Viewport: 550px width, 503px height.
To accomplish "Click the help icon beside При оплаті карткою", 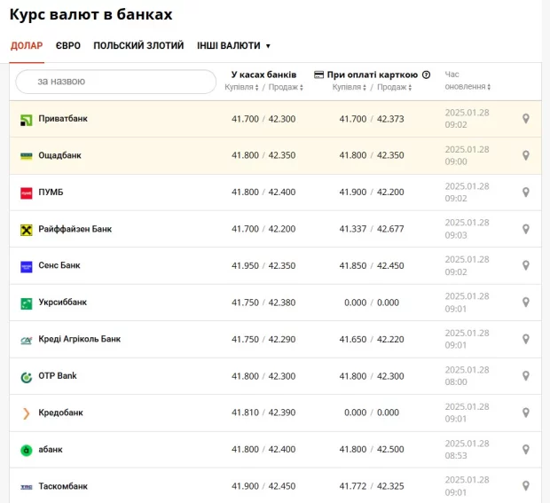I will pyautogui.click(x=426, y=75).
